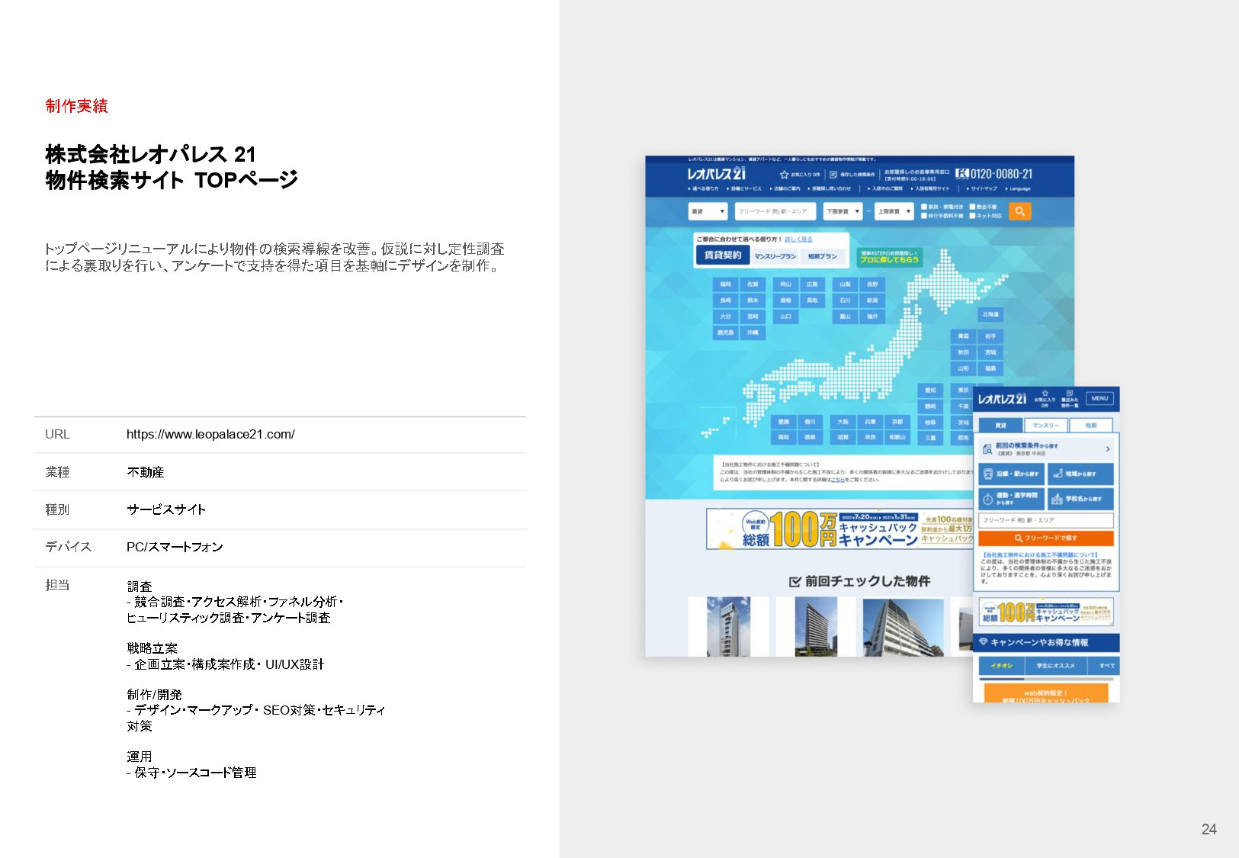1239x858 pixels.
Task: Open saved search conditions icon
Action: point(833,175)
